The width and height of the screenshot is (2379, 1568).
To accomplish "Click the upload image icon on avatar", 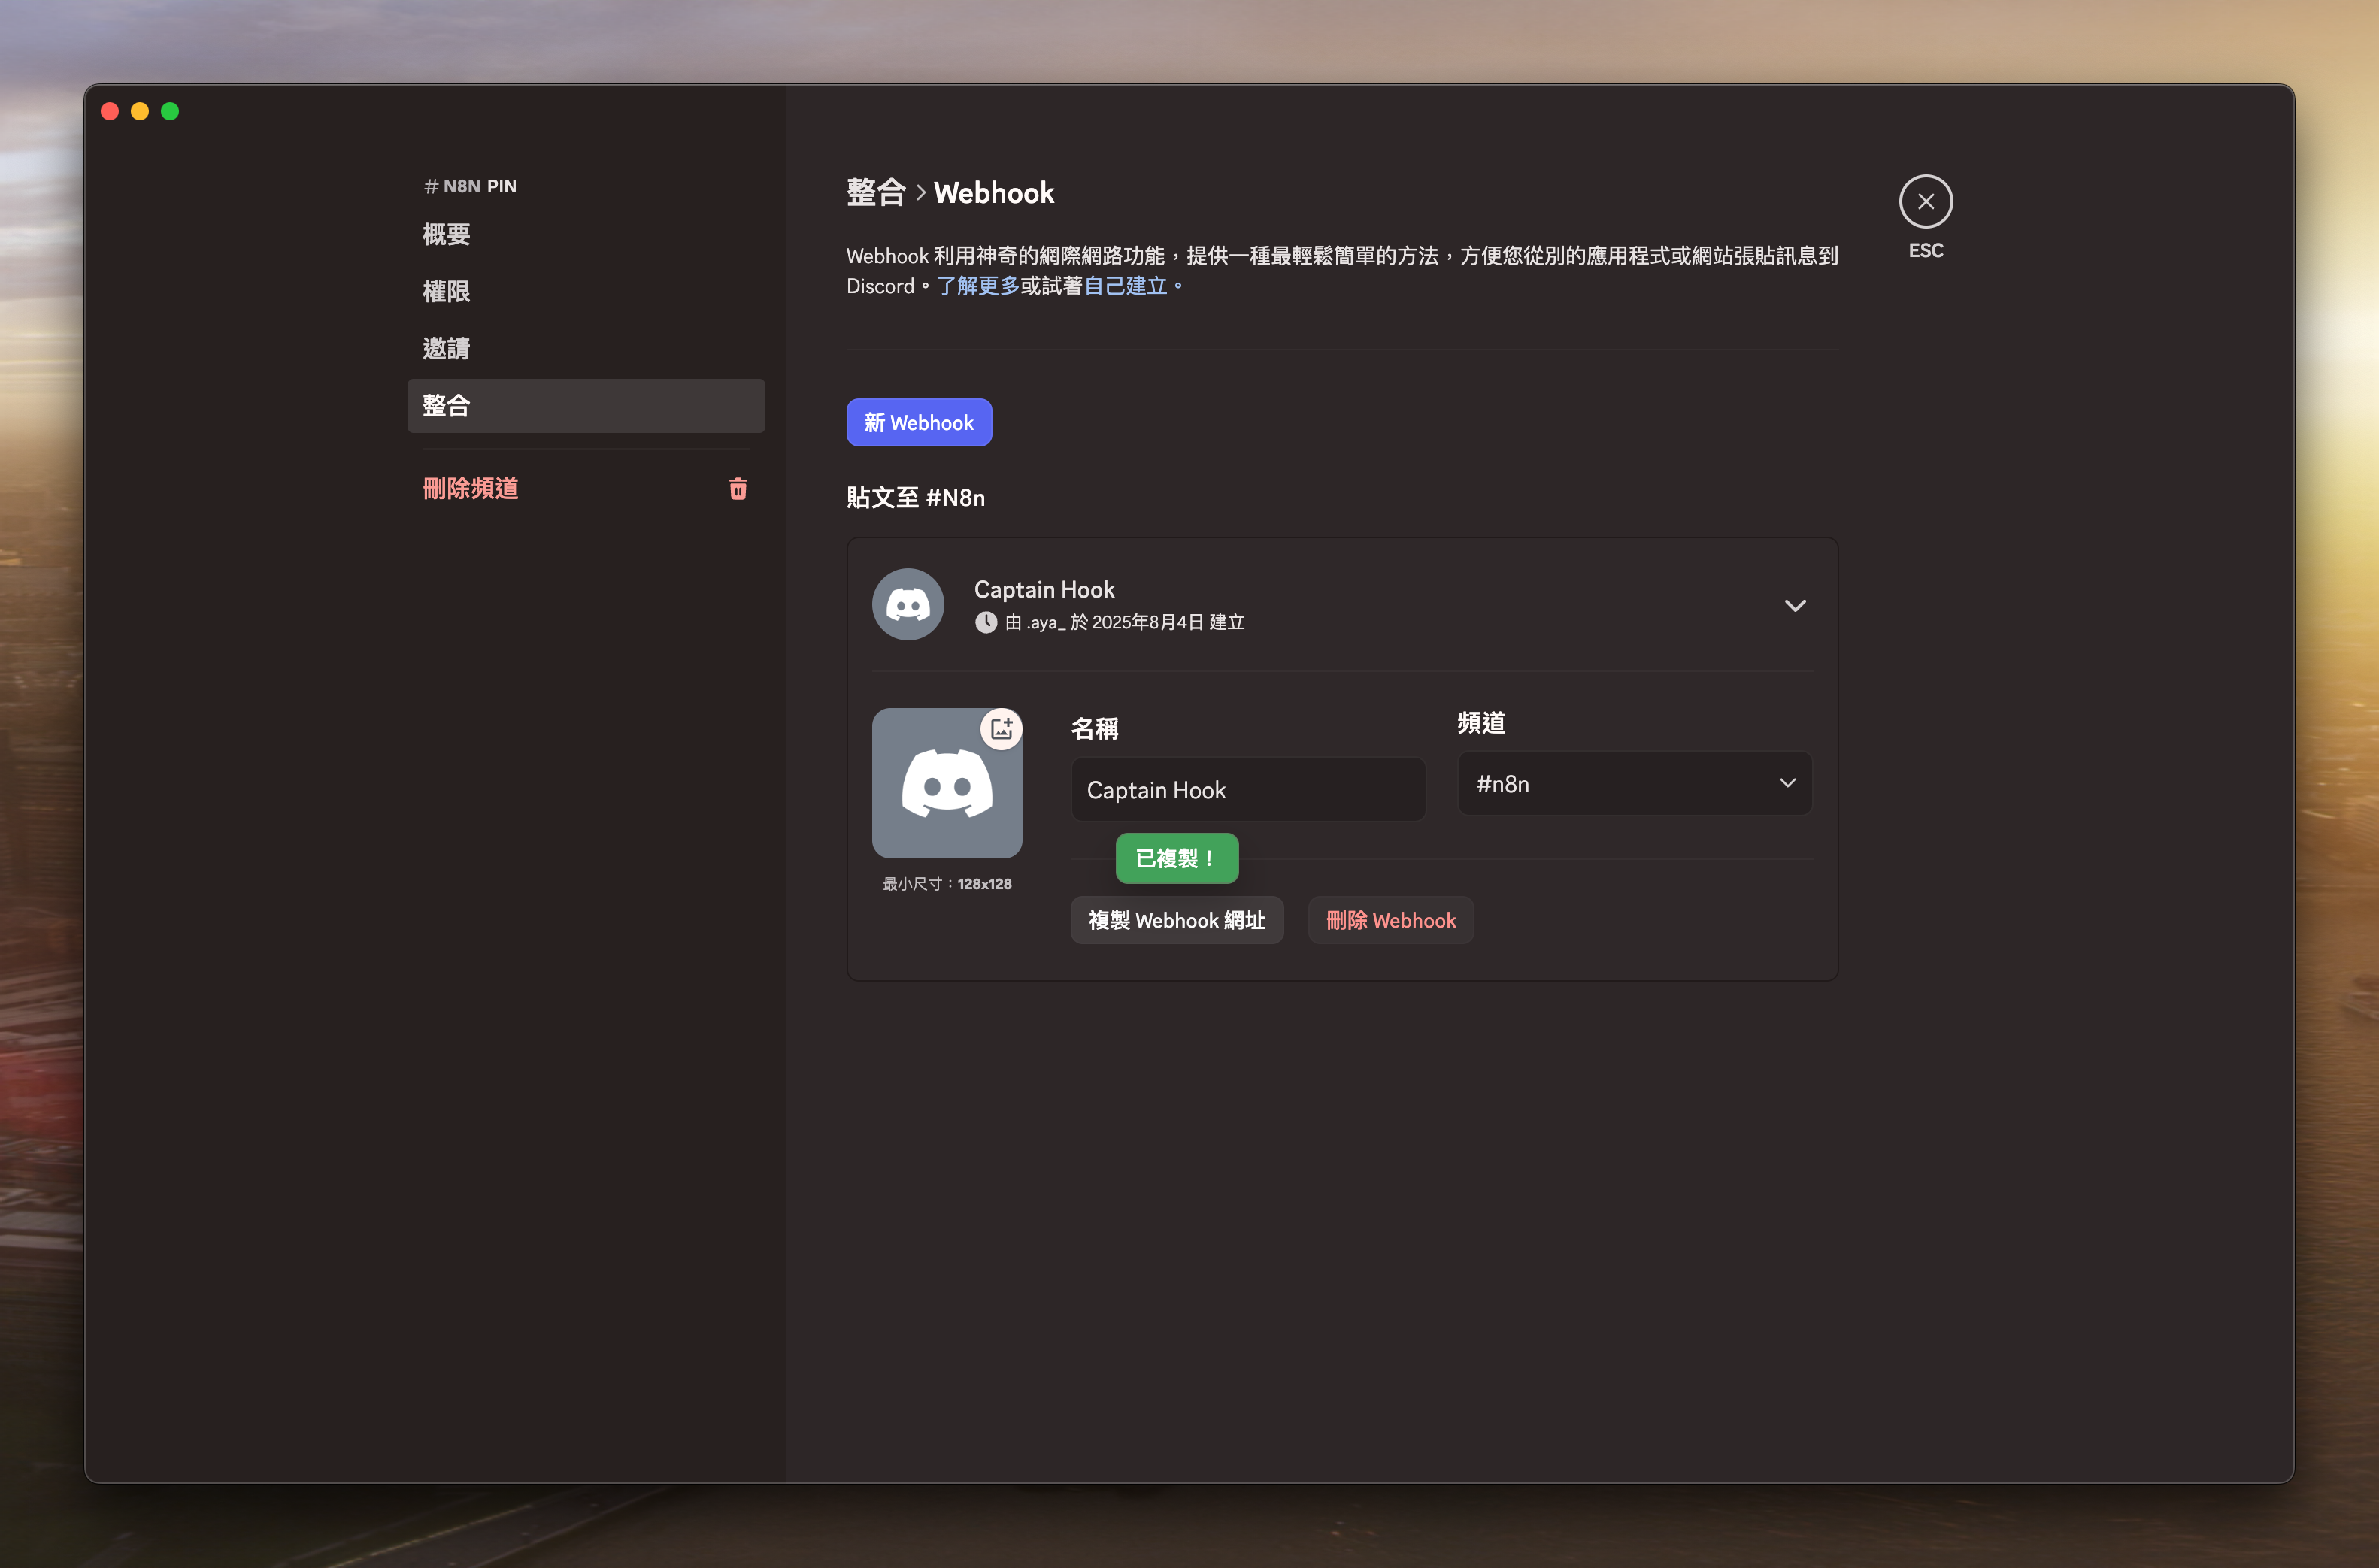I will pyautogui.click(x=1001, y=729).
